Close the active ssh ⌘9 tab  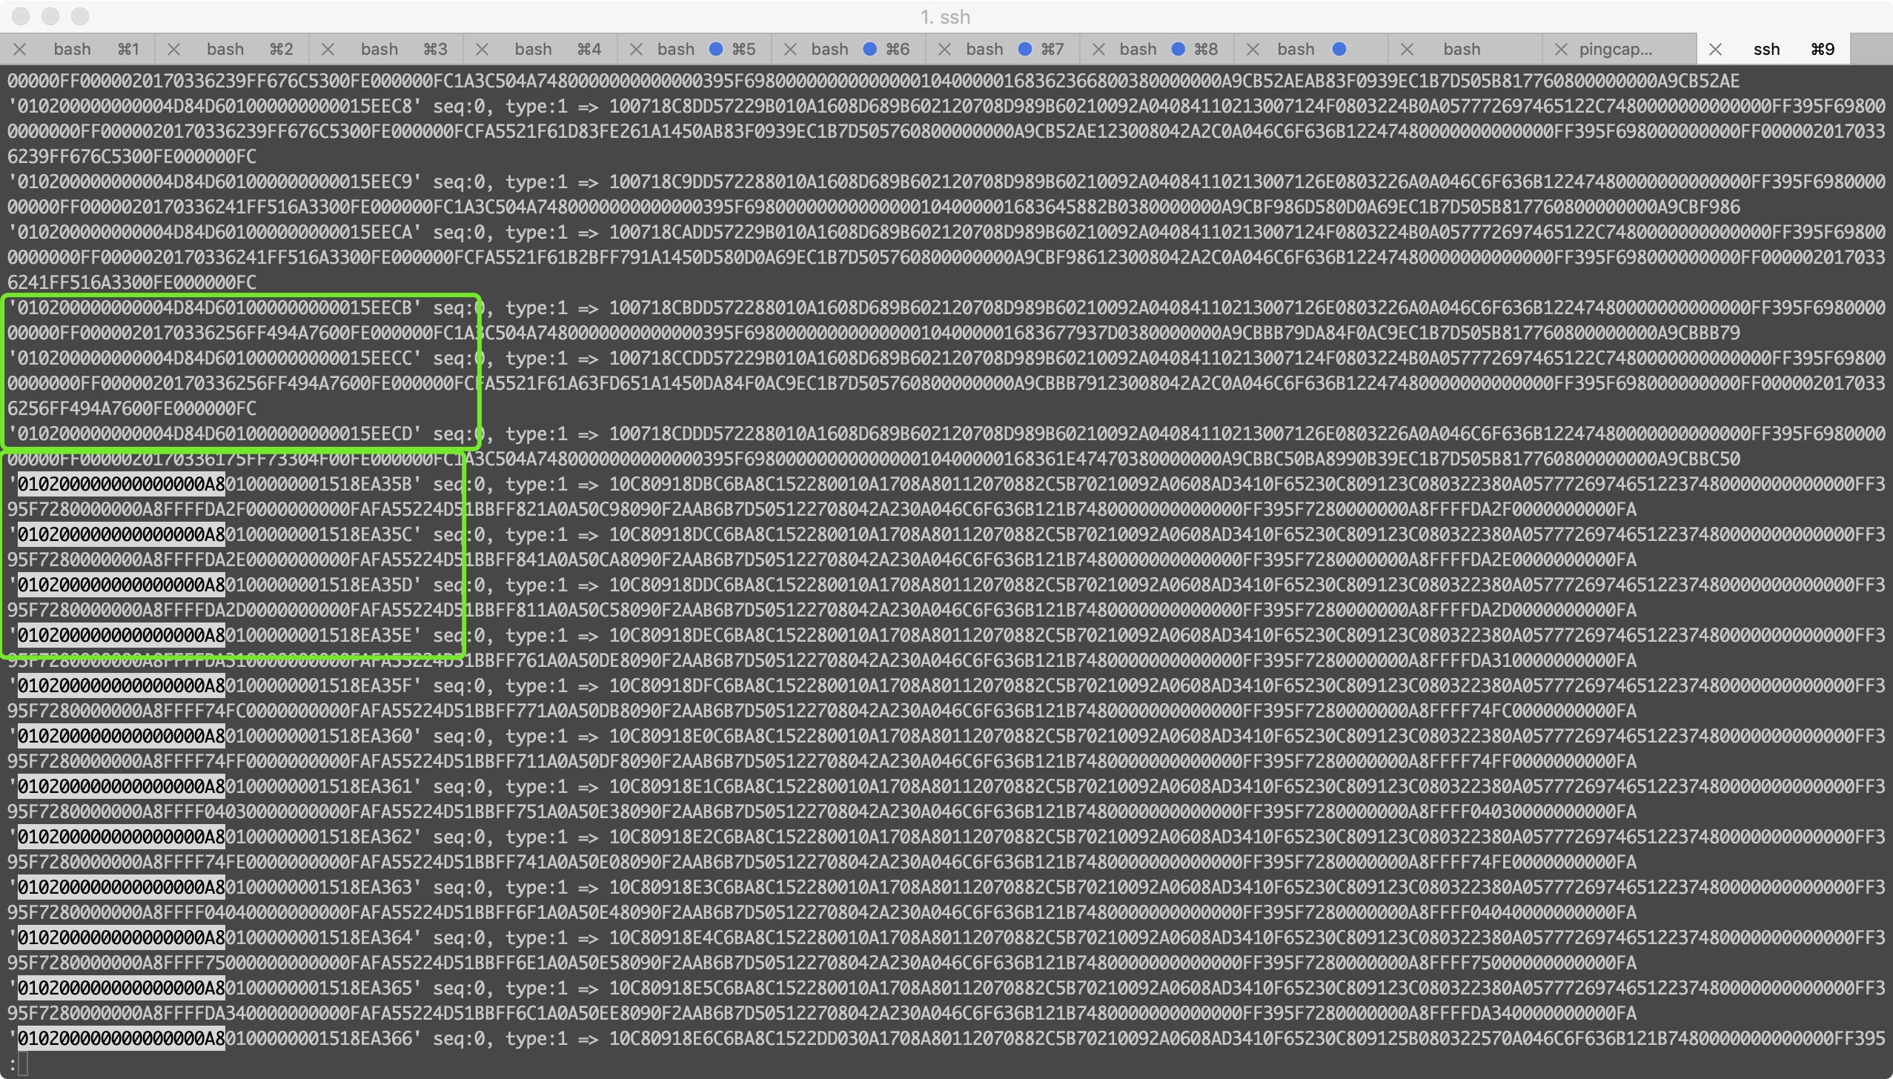coord(1715,50)
